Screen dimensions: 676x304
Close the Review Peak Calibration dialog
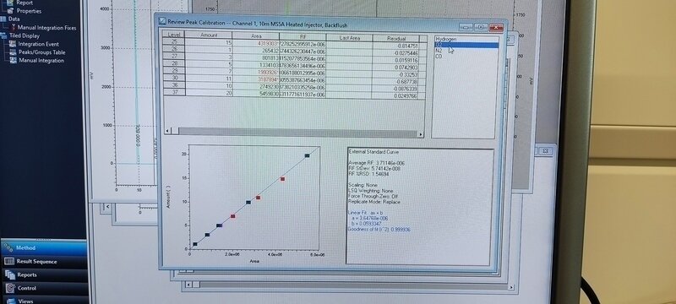coord(496,28)
